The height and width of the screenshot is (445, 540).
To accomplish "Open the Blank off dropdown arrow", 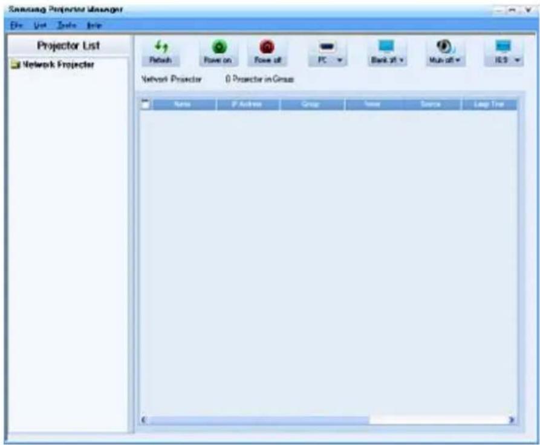I will pyautogui.click(x=401, y=61).
